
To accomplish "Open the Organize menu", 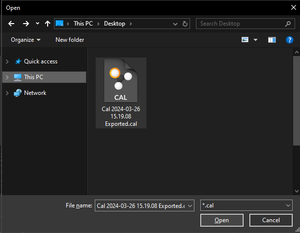I will [26, 40].
